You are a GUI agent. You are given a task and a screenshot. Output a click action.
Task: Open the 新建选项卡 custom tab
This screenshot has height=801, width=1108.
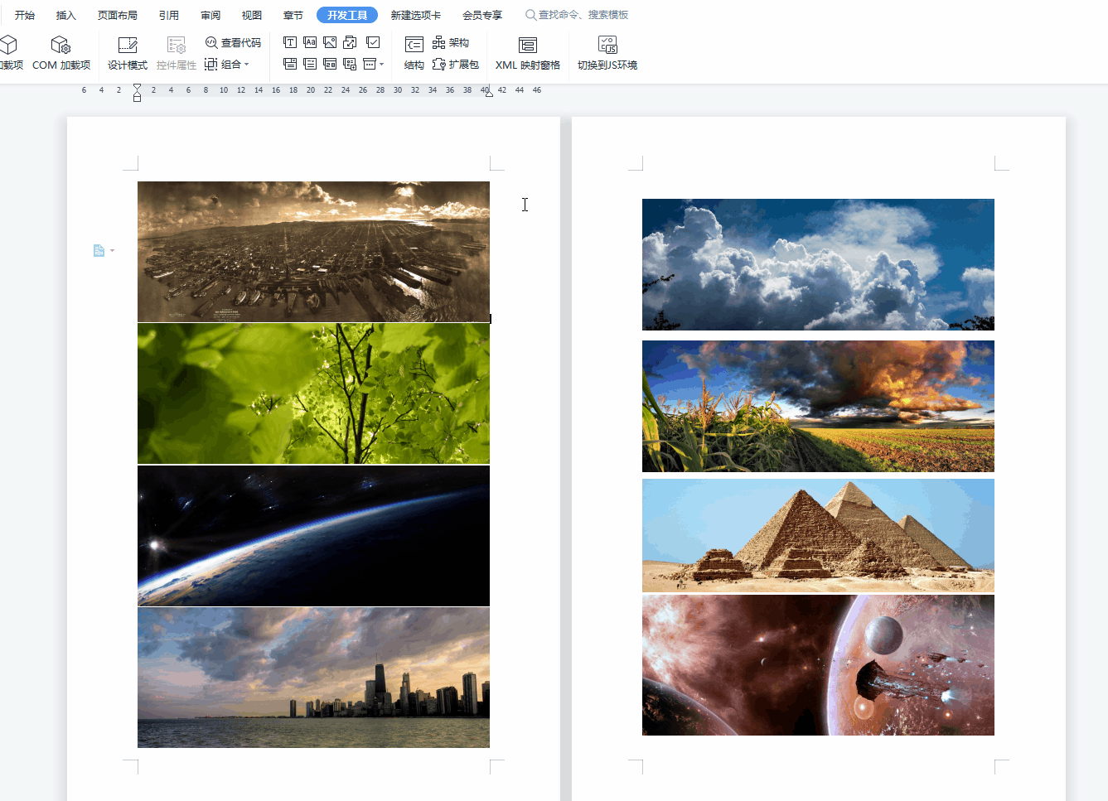416,15
